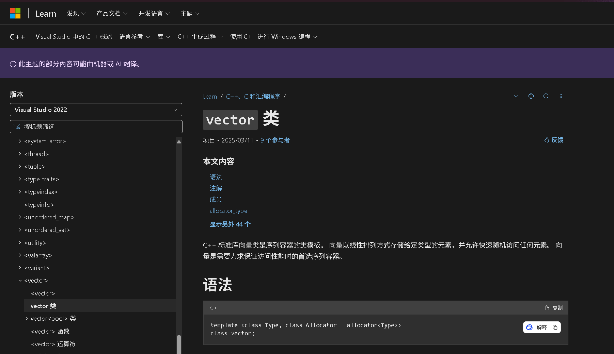The height and width of the screenshot is (354, 614).
Task: Click the Learn brand link
Action: [x=46, y=14]
